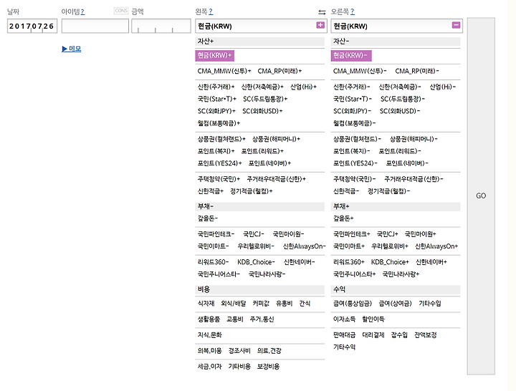
Task: Select 국민주니어스타+ in right list
Action: pos(355,274)
